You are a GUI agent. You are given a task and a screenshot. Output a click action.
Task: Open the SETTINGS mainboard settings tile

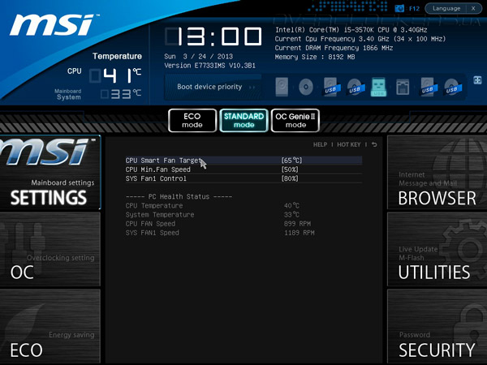pos(50,173)
